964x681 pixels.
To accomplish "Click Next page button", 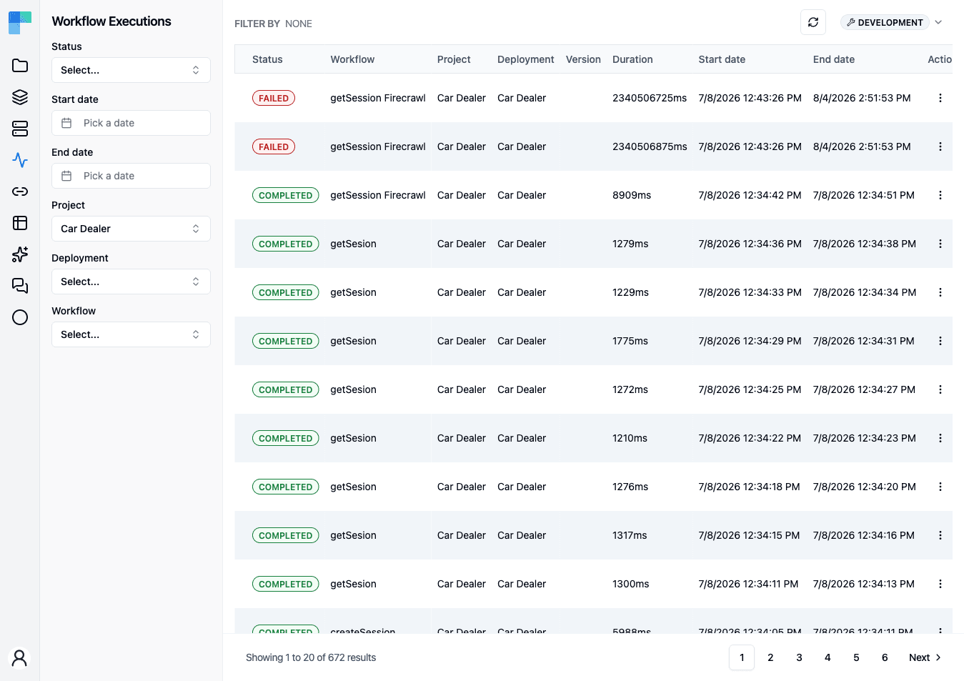I will tap(925, 657).
